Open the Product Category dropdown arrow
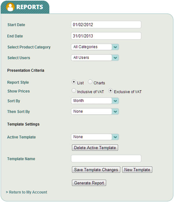 [115, 47]
